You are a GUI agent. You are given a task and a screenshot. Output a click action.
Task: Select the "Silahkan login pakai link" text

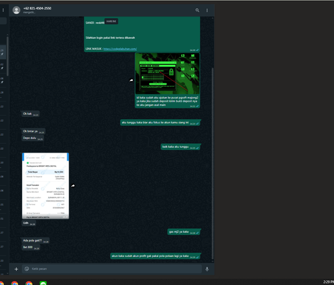[x=110, y=37]
